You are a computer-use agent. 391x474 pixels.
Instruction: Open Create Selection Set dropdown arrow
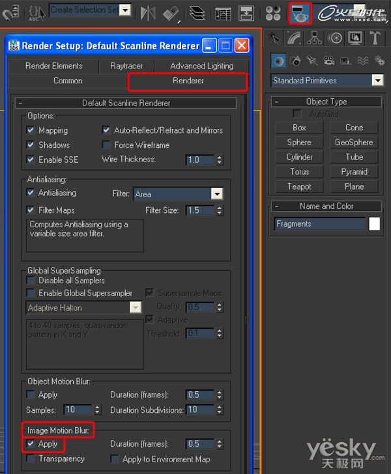pos(125,10)
